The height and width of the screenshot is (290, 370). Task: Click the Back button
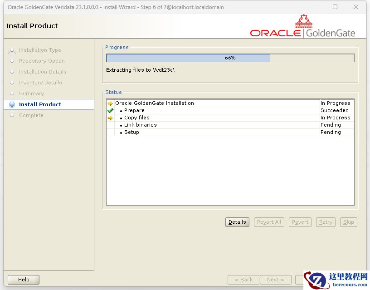pyautogui.click(x=243, y=280)
